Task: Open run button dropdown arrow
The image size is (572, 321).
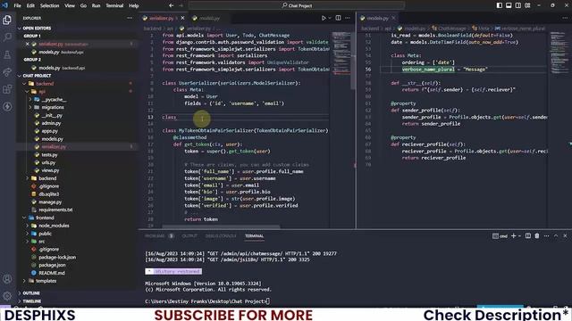Action: pyautogui.click(x=330, y=18)
